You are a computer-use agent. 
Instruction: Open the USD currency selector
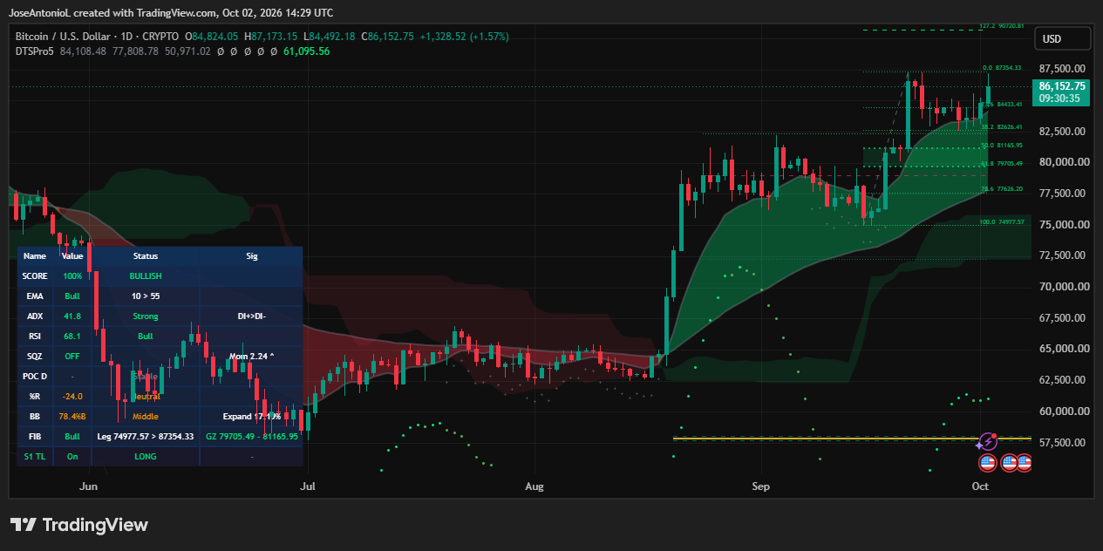point(1062,38)
